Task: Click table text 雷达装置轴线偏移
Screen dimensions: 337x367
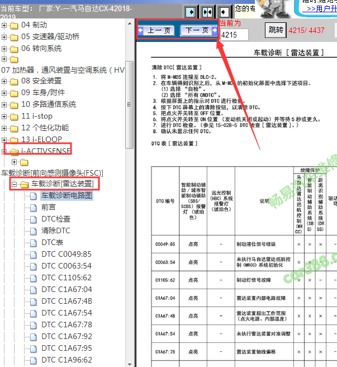Action: coord(256,352)
